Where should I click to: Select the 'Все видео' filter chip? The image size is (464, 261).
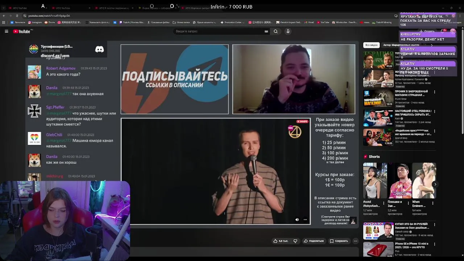point(371,45)
